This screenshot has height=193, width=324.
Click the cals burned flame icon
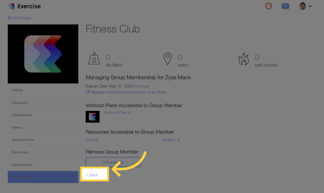(x=244, y=59)
